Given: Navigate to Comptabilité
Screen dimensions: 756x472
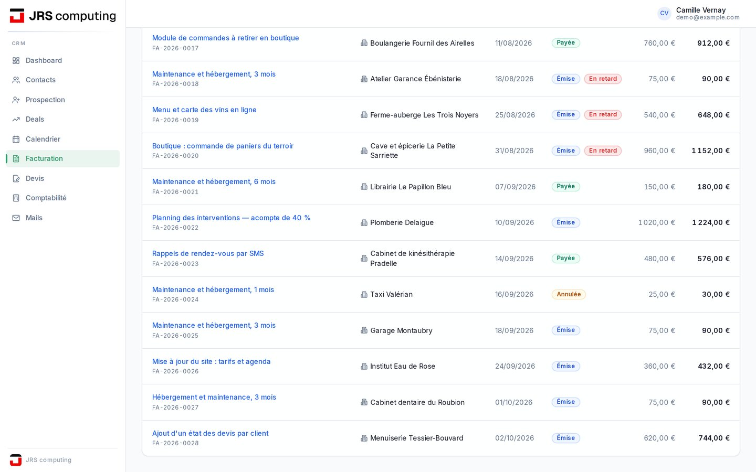Looking at the screenshot, I should pos(62,198).
